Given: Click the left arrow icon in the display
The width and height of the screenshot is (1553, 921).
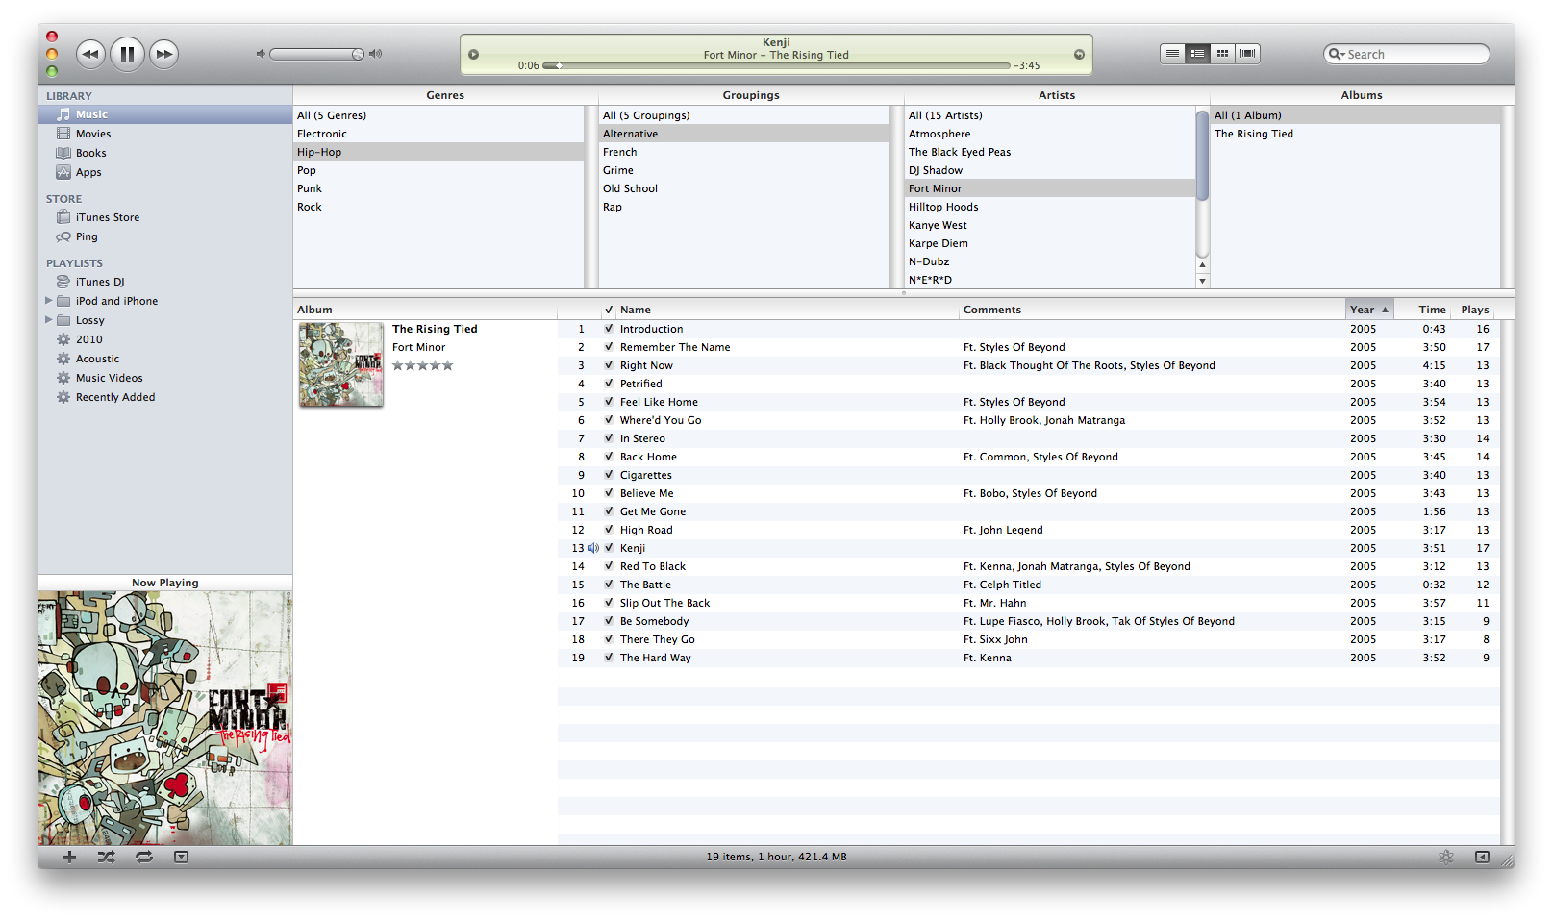Looking at the screenshot, I should point(473,54).
